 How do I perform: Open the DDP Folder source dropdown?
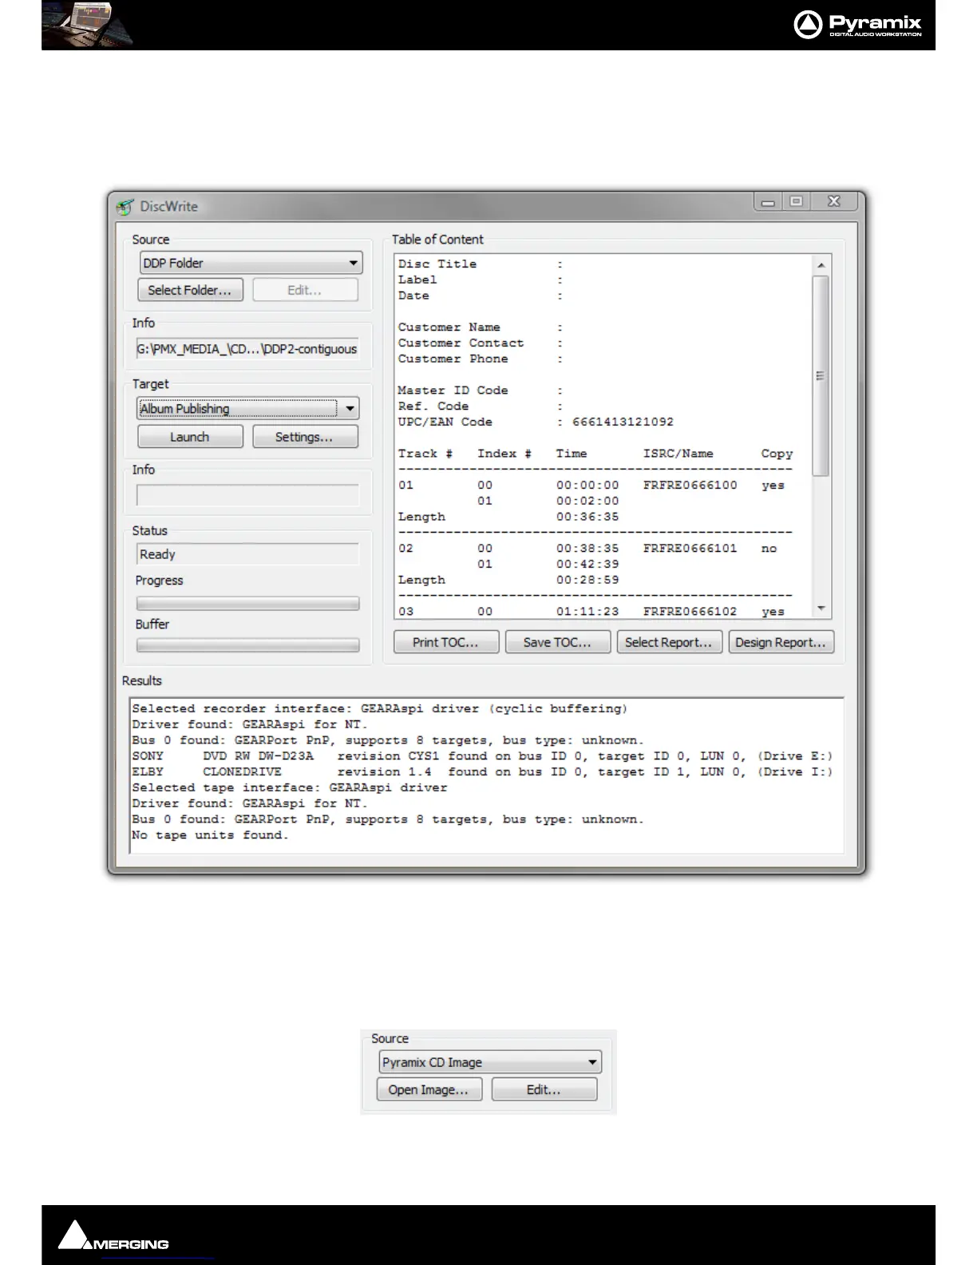click(x=353, y=264)
